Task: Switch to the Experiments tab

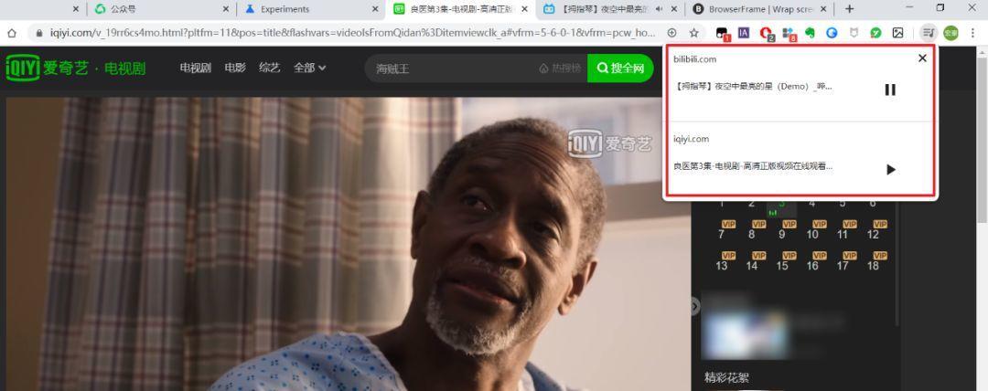Action: [x=312, y=9]
